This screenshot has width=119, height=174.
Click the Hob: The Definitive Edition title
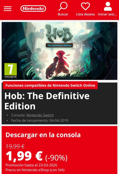(47, 101)
